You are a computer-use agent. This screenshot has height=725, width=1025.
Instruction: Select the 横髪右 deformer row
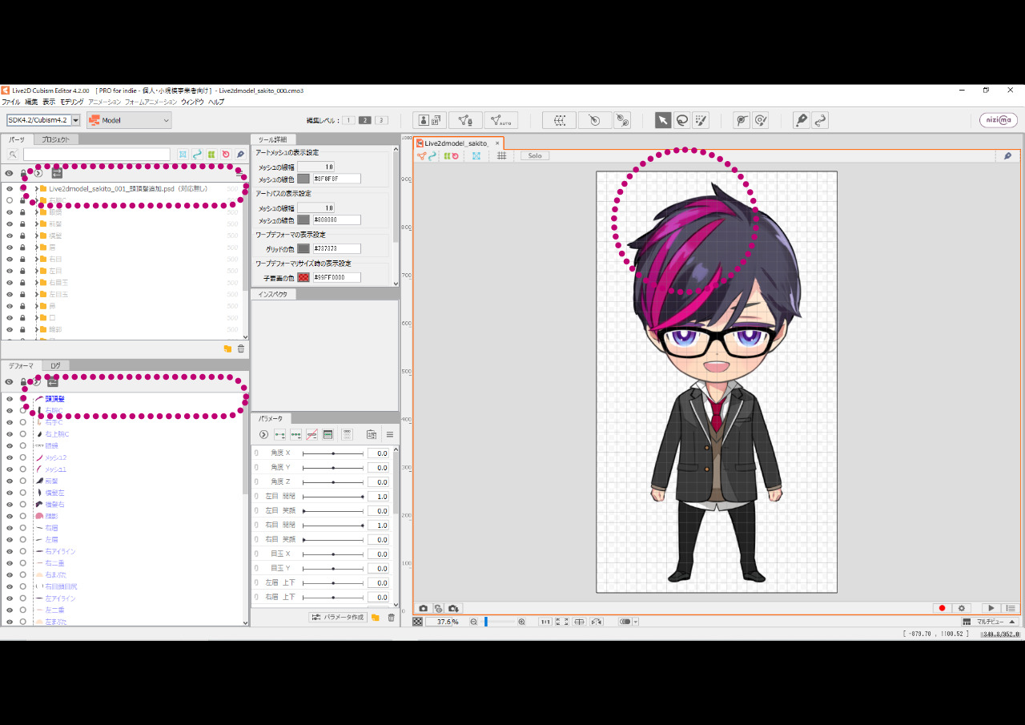(54, 505)
